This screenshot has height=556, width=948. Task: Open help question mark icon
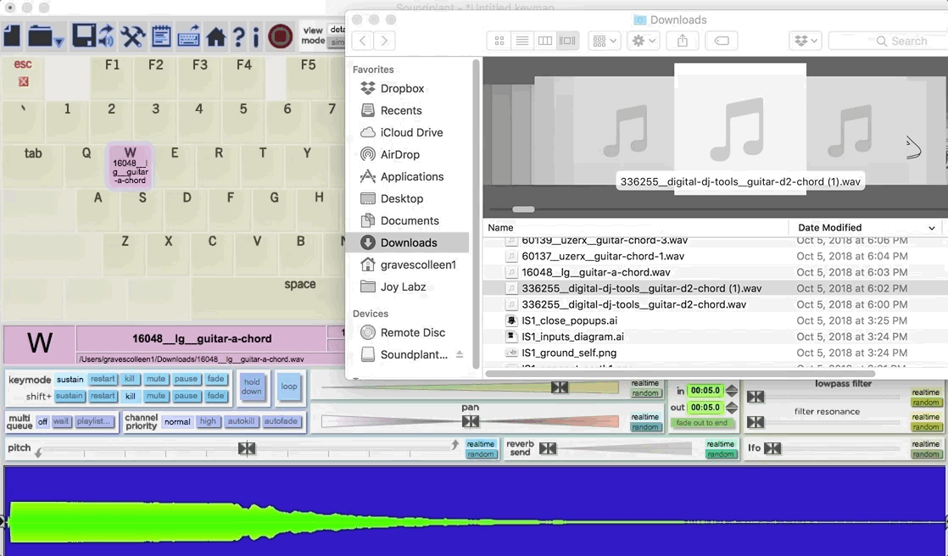(239, 36)
